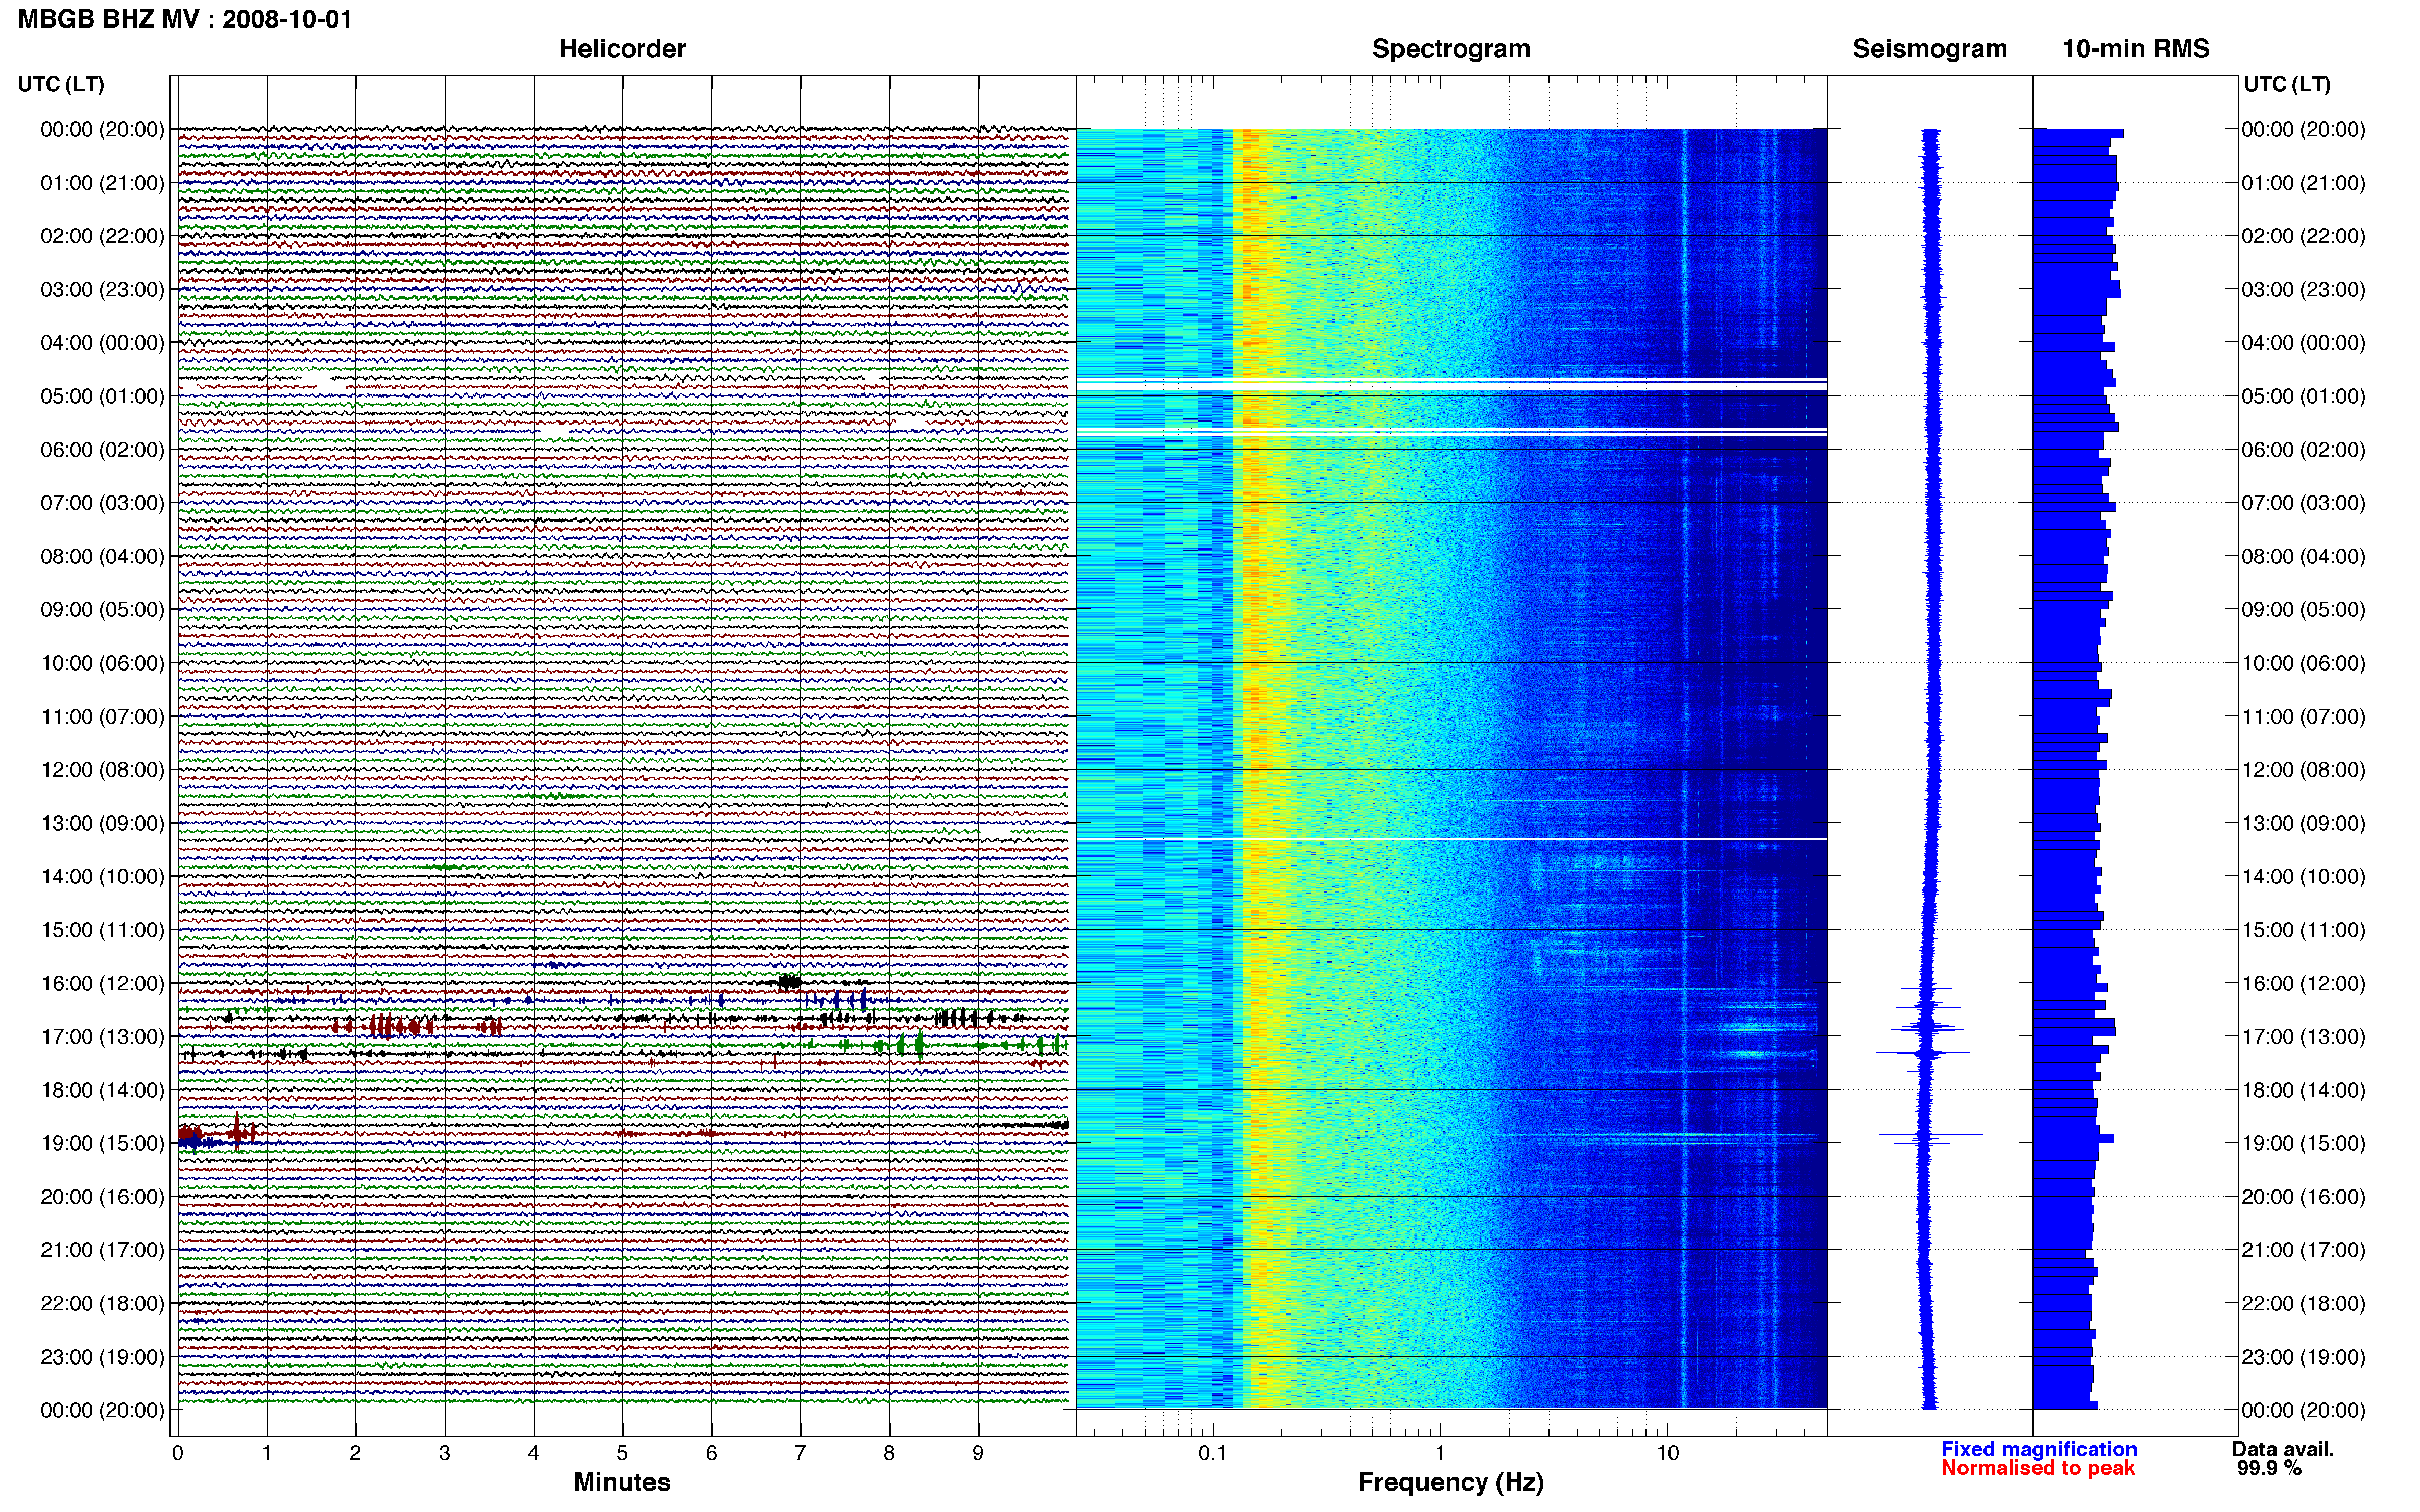This screenshot has width=2420, height=1512.
Task: Click the 'Data avail.' label
Action: (2283, 1449)
